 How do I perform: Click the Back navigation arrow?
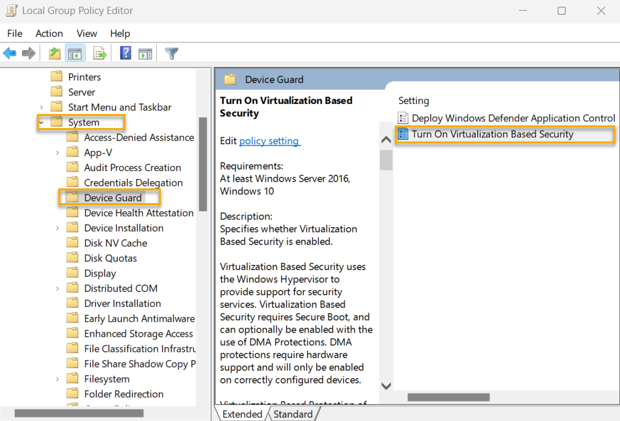coord(9,53)
